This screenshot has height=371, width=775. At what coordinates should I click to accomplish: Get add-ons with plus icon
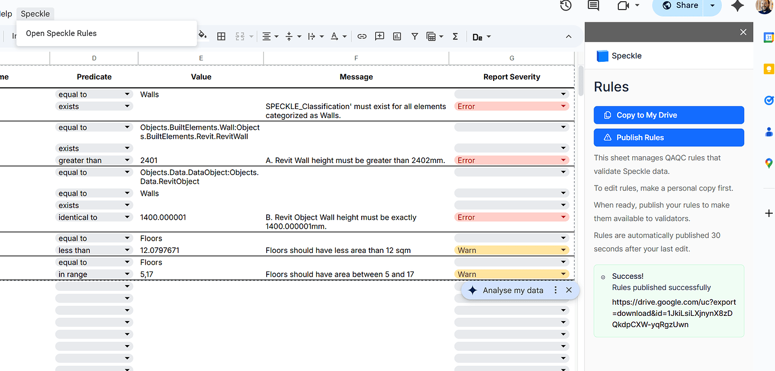coord(768,214)
